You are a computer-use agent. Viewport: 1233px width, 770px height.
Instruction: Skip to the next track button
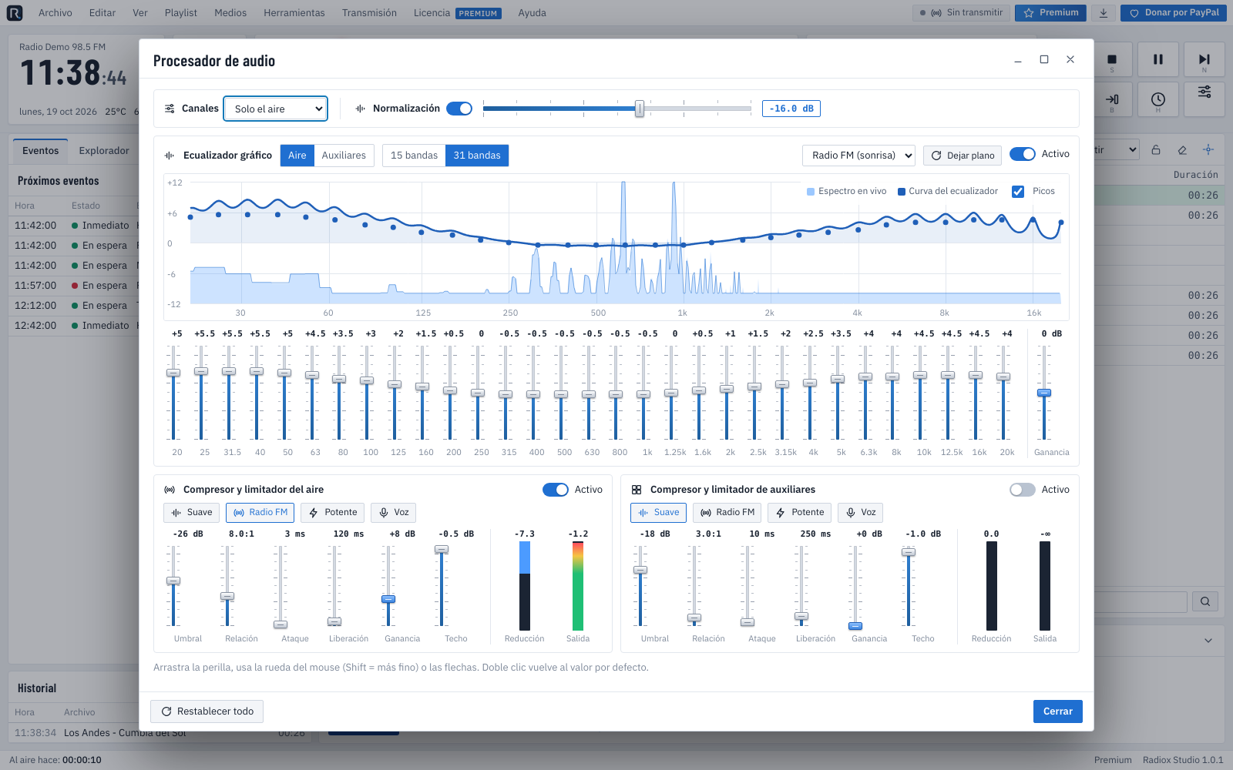pyautogui.click(x=1204, y=59)
